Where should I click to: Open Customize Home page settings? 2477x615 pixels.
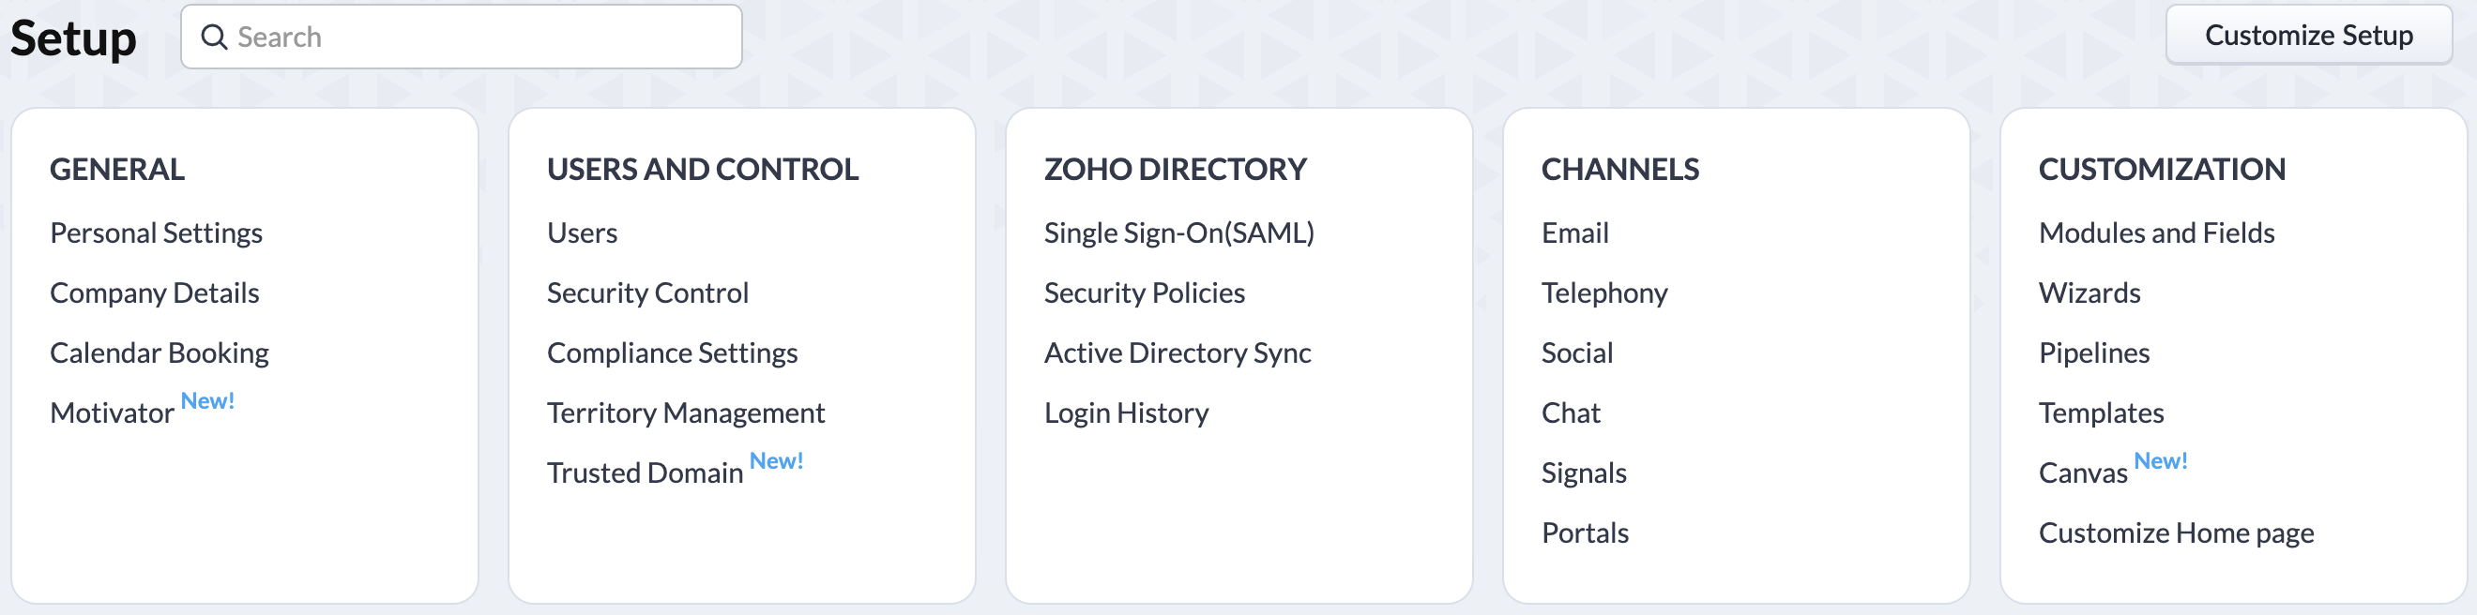2176,532
